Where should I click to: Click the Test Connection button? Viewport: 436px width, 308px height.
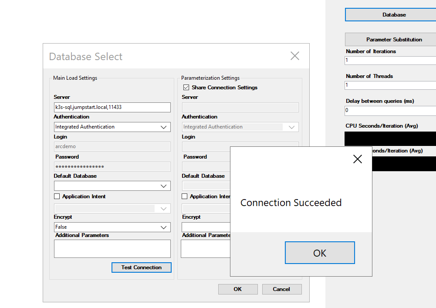tap(141, 267)
